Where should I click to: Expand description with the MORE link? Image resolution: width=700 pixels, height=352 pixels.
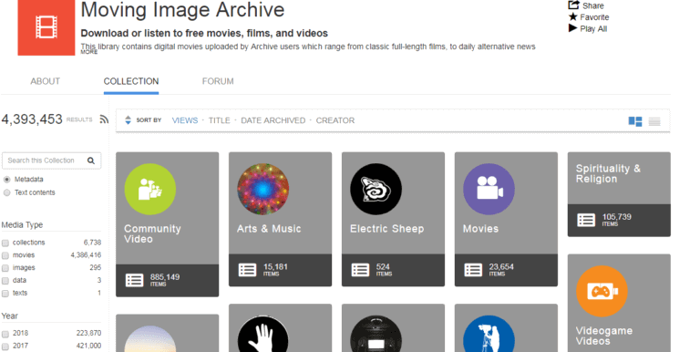point(88,52)
